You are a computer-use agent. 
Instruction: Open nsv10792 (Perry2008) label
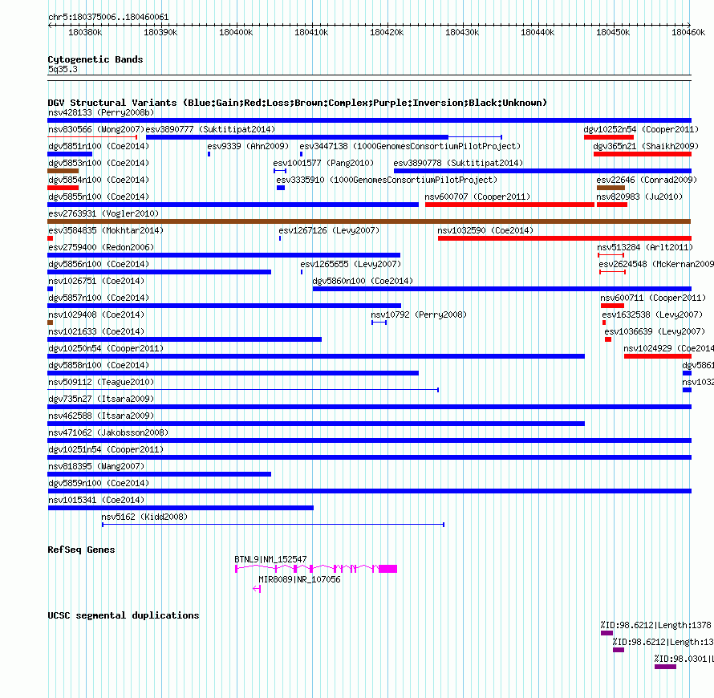[419, 315]
